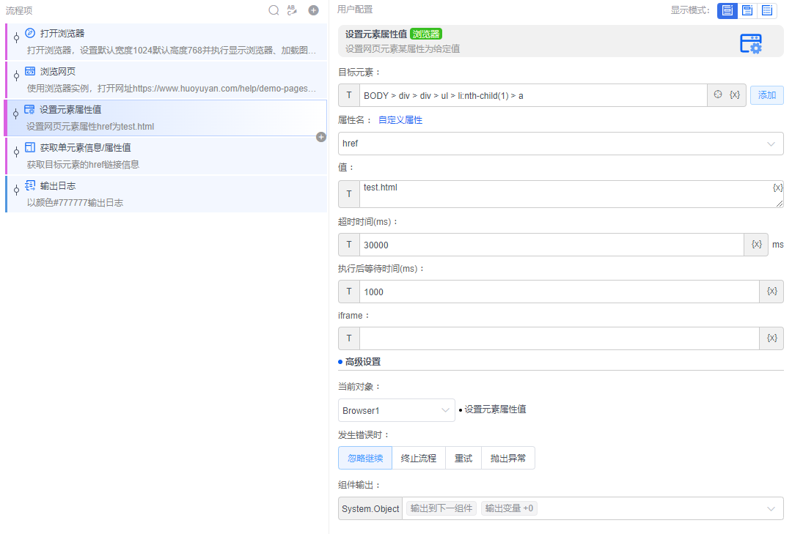The height and width of the screenshot is (534, 792).
Task: Switch to the middle display mode
Action: point(747,10)
